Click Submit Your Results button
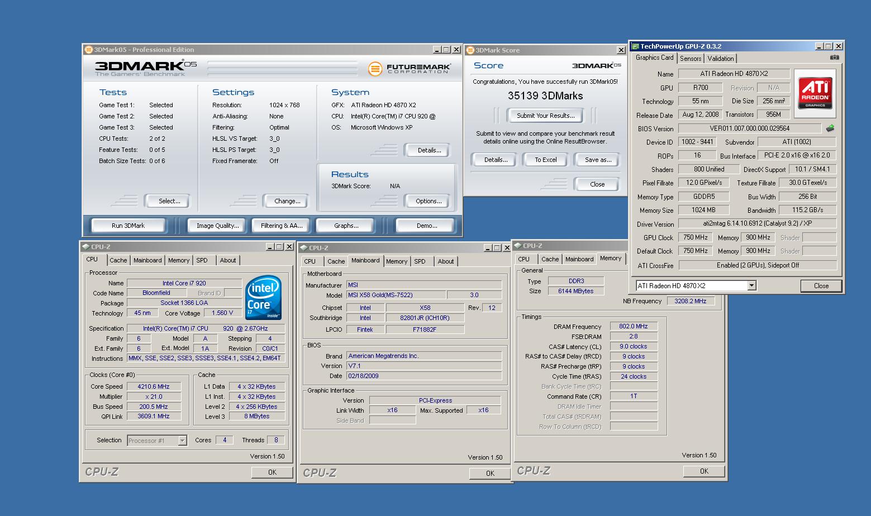 coord(545,116)
